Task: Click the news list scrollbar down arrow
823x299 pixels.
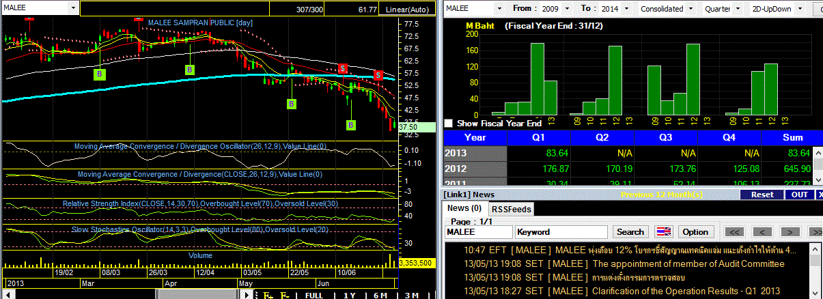Action: pos(815,293)
